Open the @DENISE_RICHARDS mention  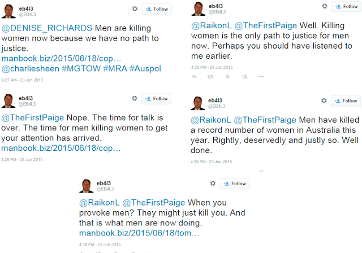[47, 28]
